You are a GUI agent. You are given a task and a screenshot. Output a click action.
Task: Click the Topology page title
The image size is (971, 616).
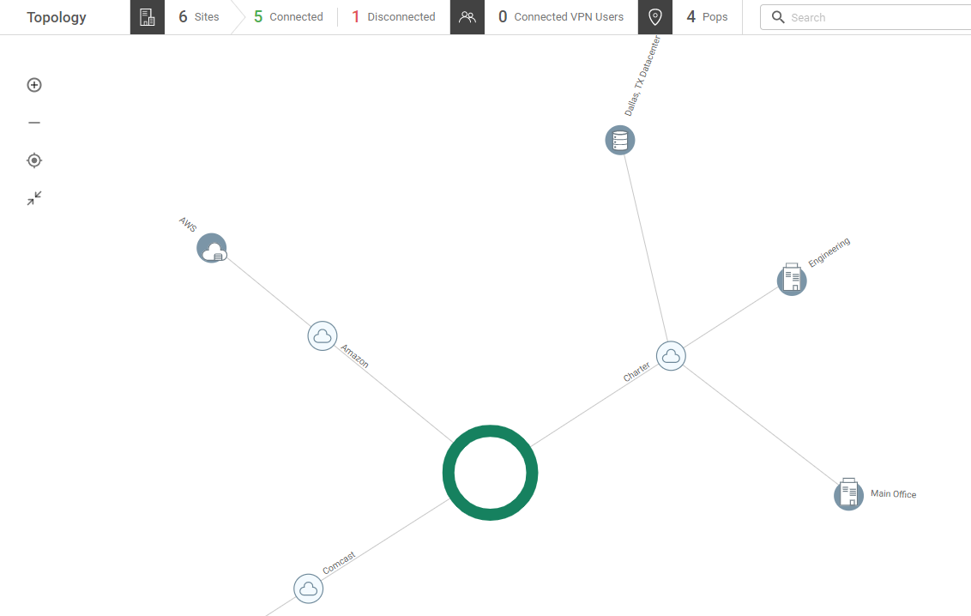pos(56,16)
